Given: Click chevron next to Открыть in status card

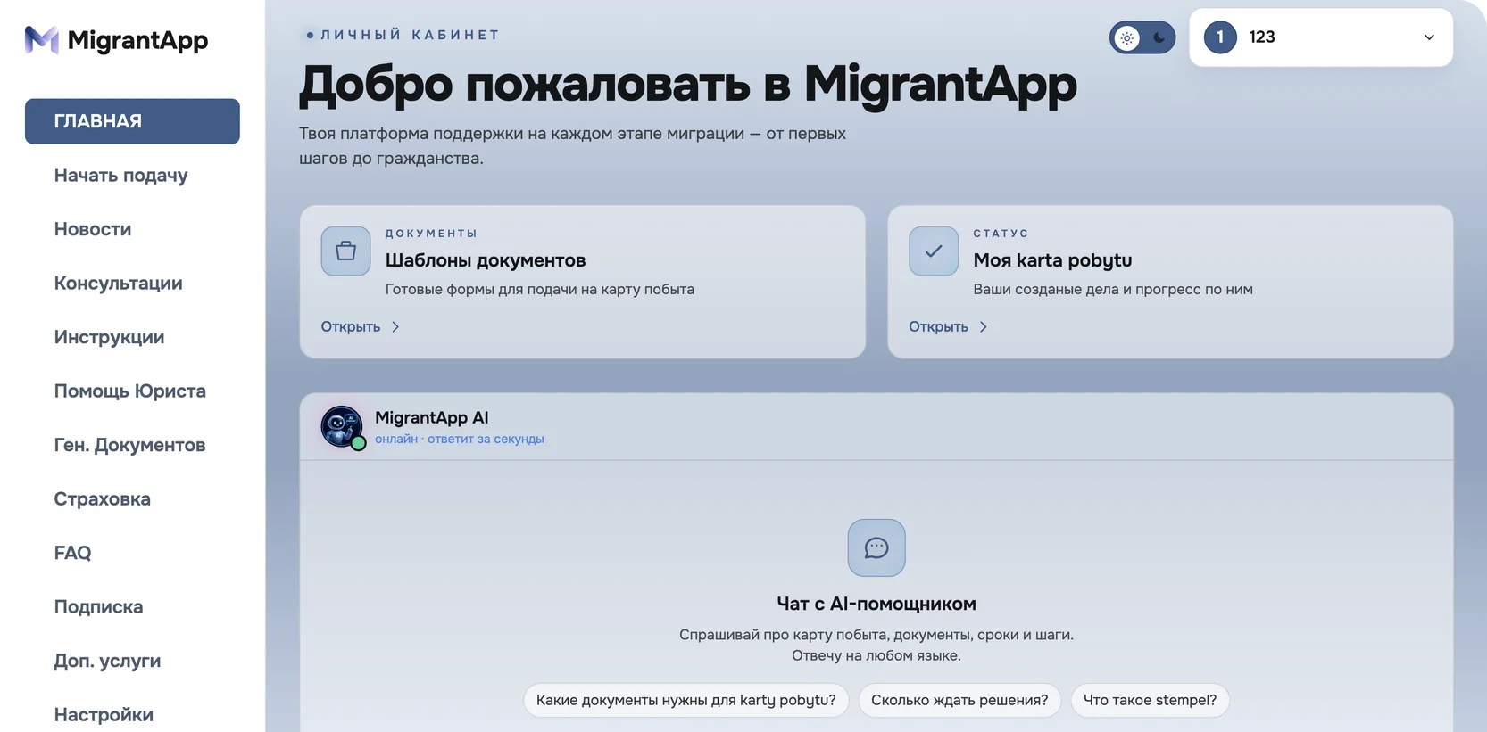Looking at the screenshot, I should [984, 327].
